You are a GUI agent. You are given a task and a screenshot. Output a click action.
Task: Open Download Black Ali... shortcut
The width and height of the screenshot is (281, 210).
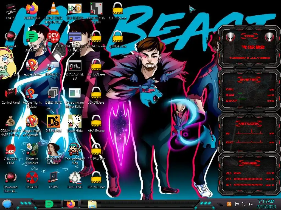[x=11, y=182]
